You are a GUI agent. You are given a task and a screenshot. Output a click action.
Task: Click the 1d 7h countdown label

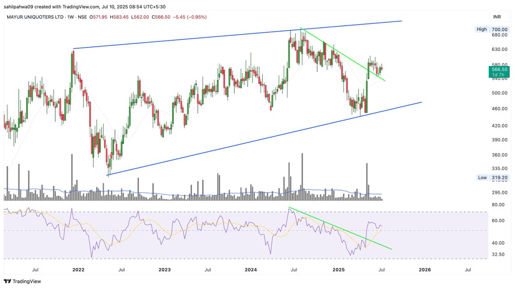click(x=500, y=75)
